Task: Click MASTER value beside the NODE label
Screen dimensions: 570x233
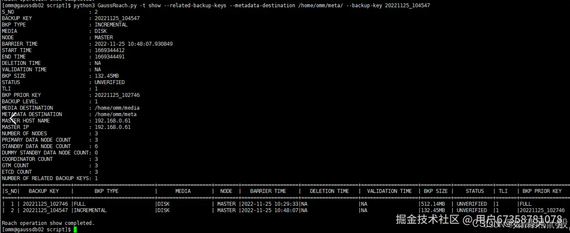Action: pyautogui.click(x=104, y=38)
